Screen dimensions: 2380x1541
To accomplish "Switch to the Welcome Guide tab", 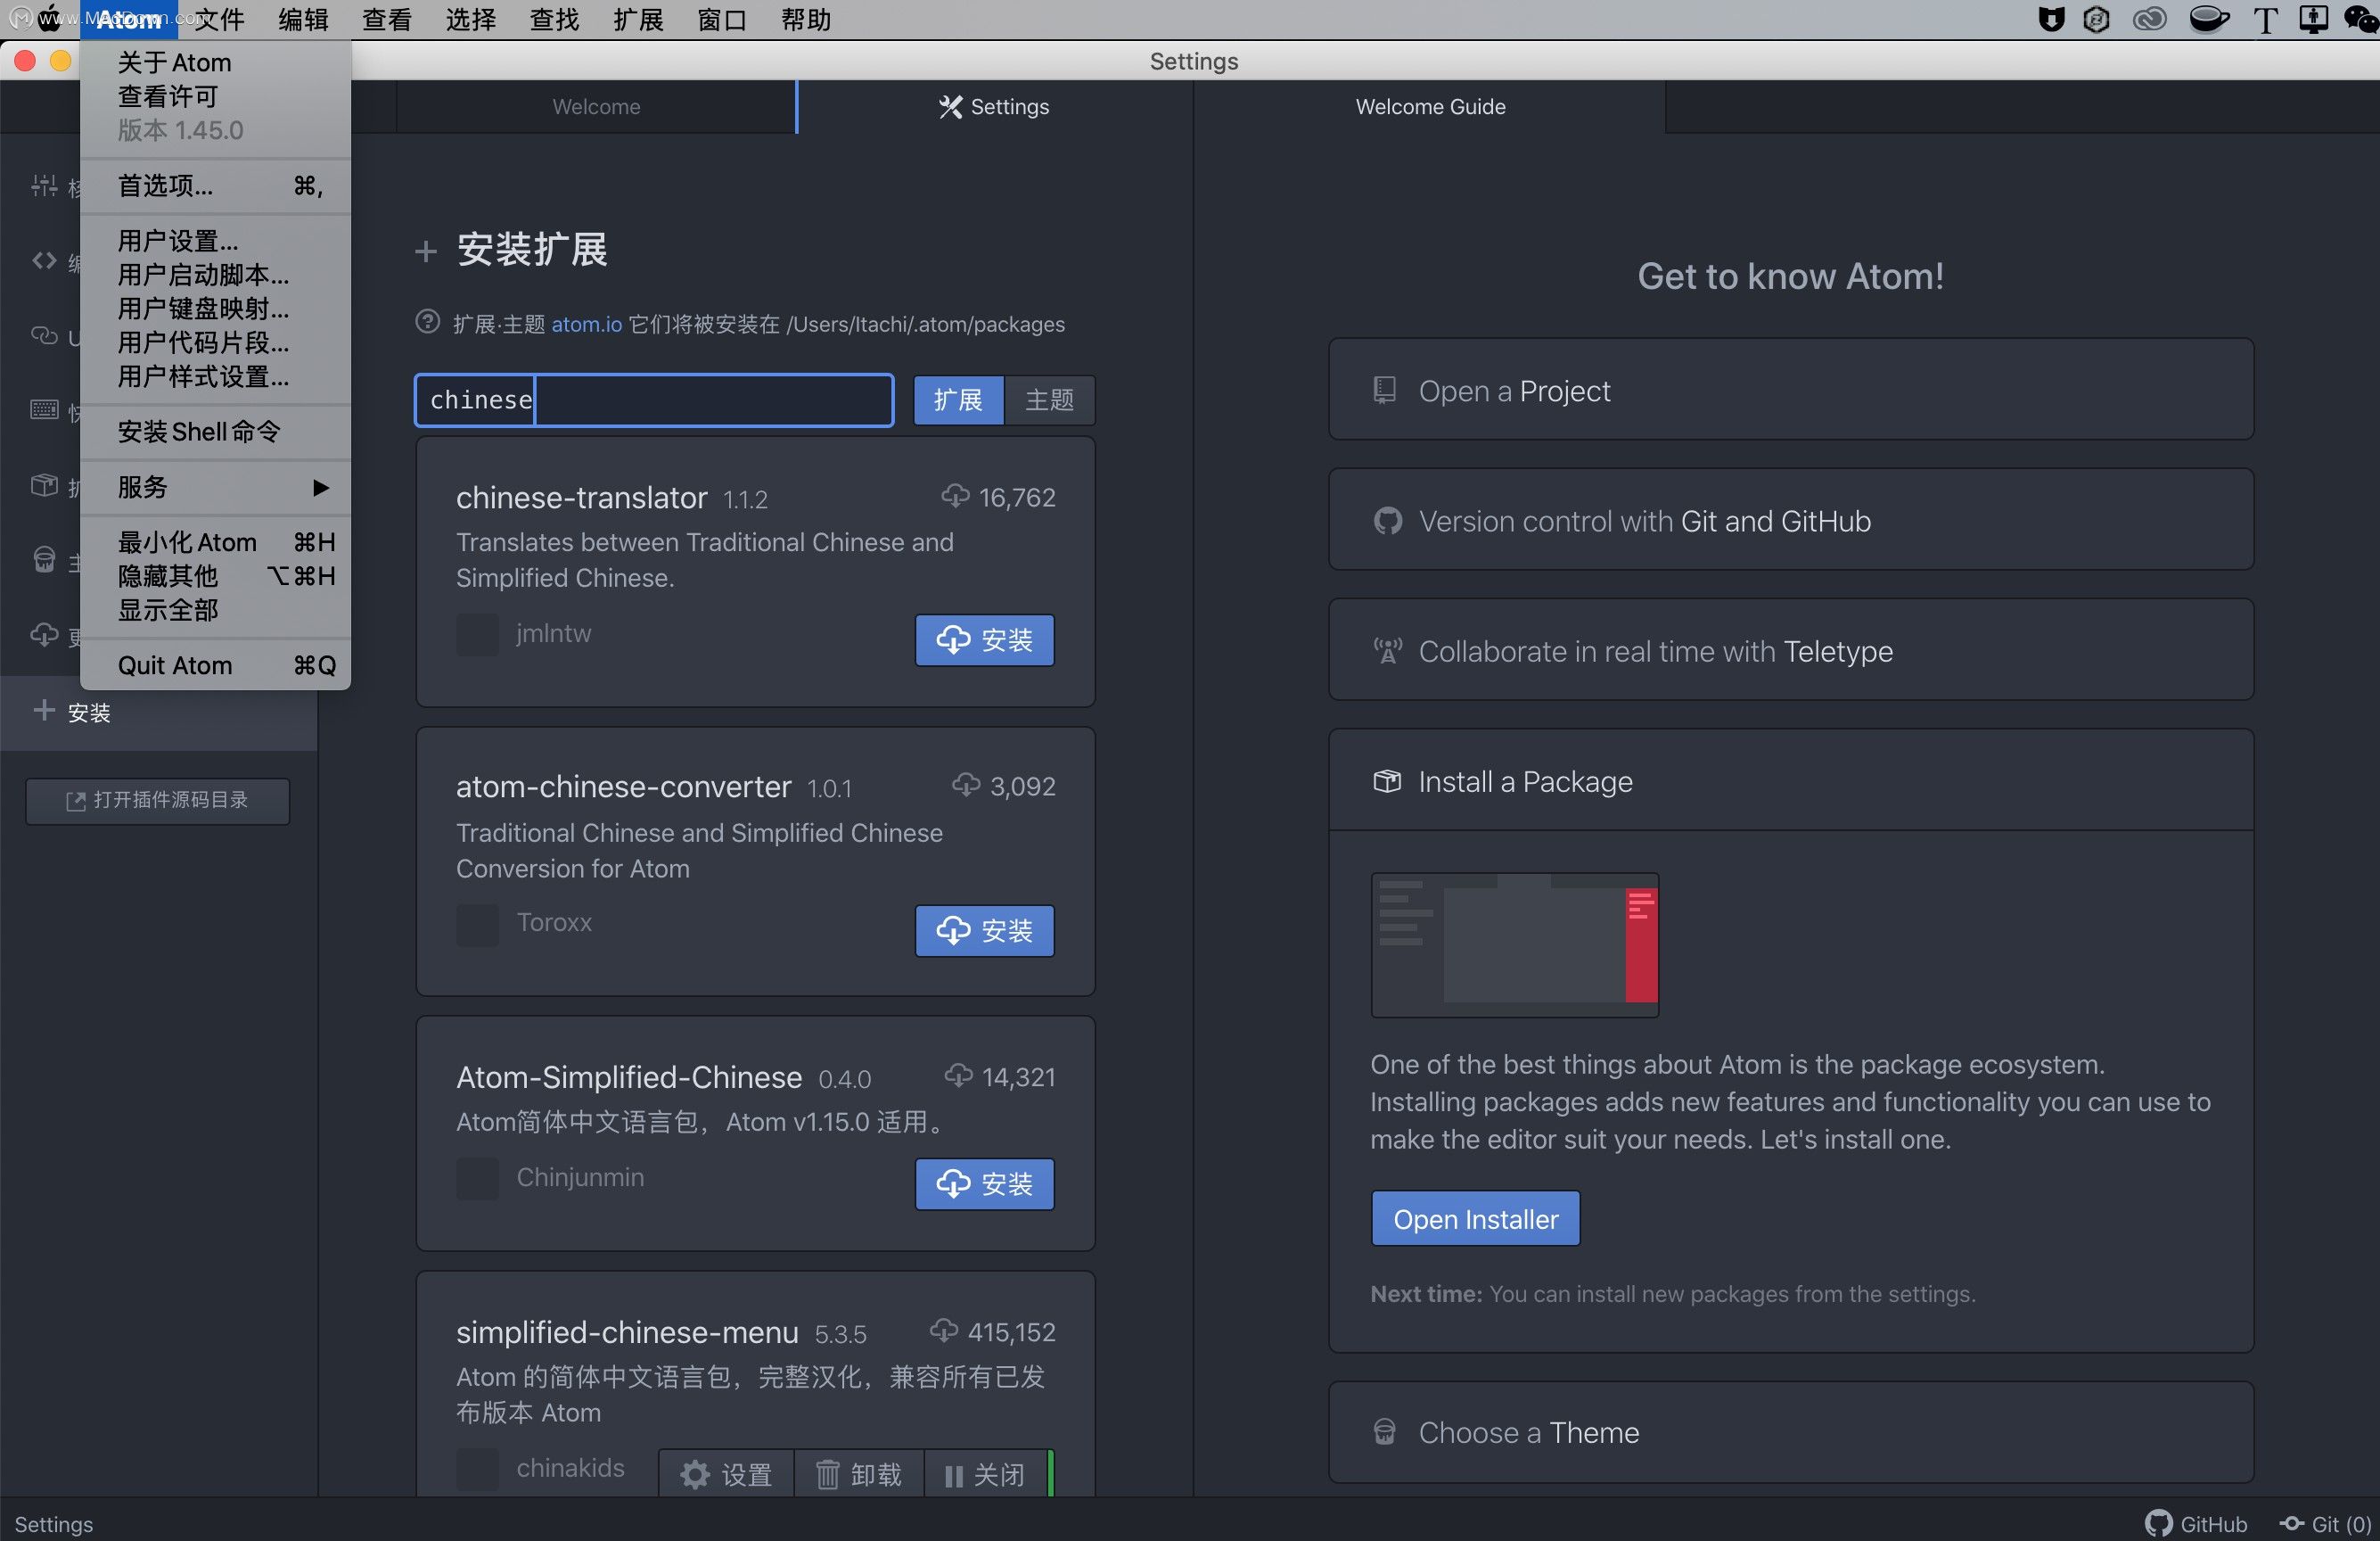I will click(1430, 106).
